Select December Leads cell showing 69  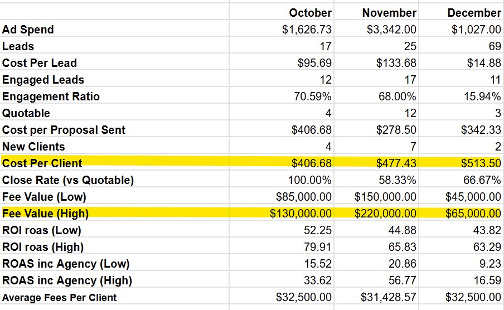click(x=494, y=46)
